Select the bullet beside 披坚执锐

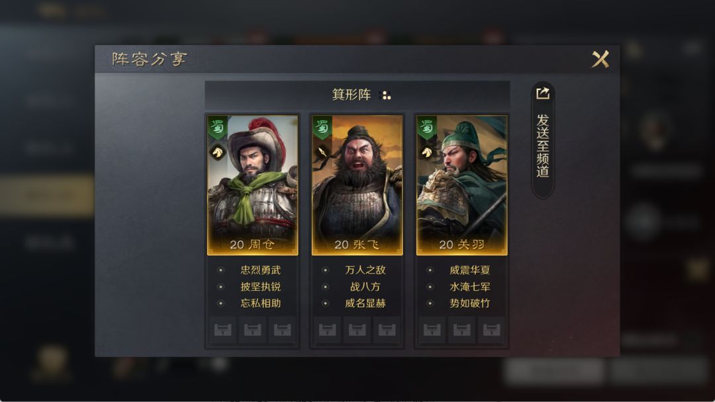click(x=220, y=287)
